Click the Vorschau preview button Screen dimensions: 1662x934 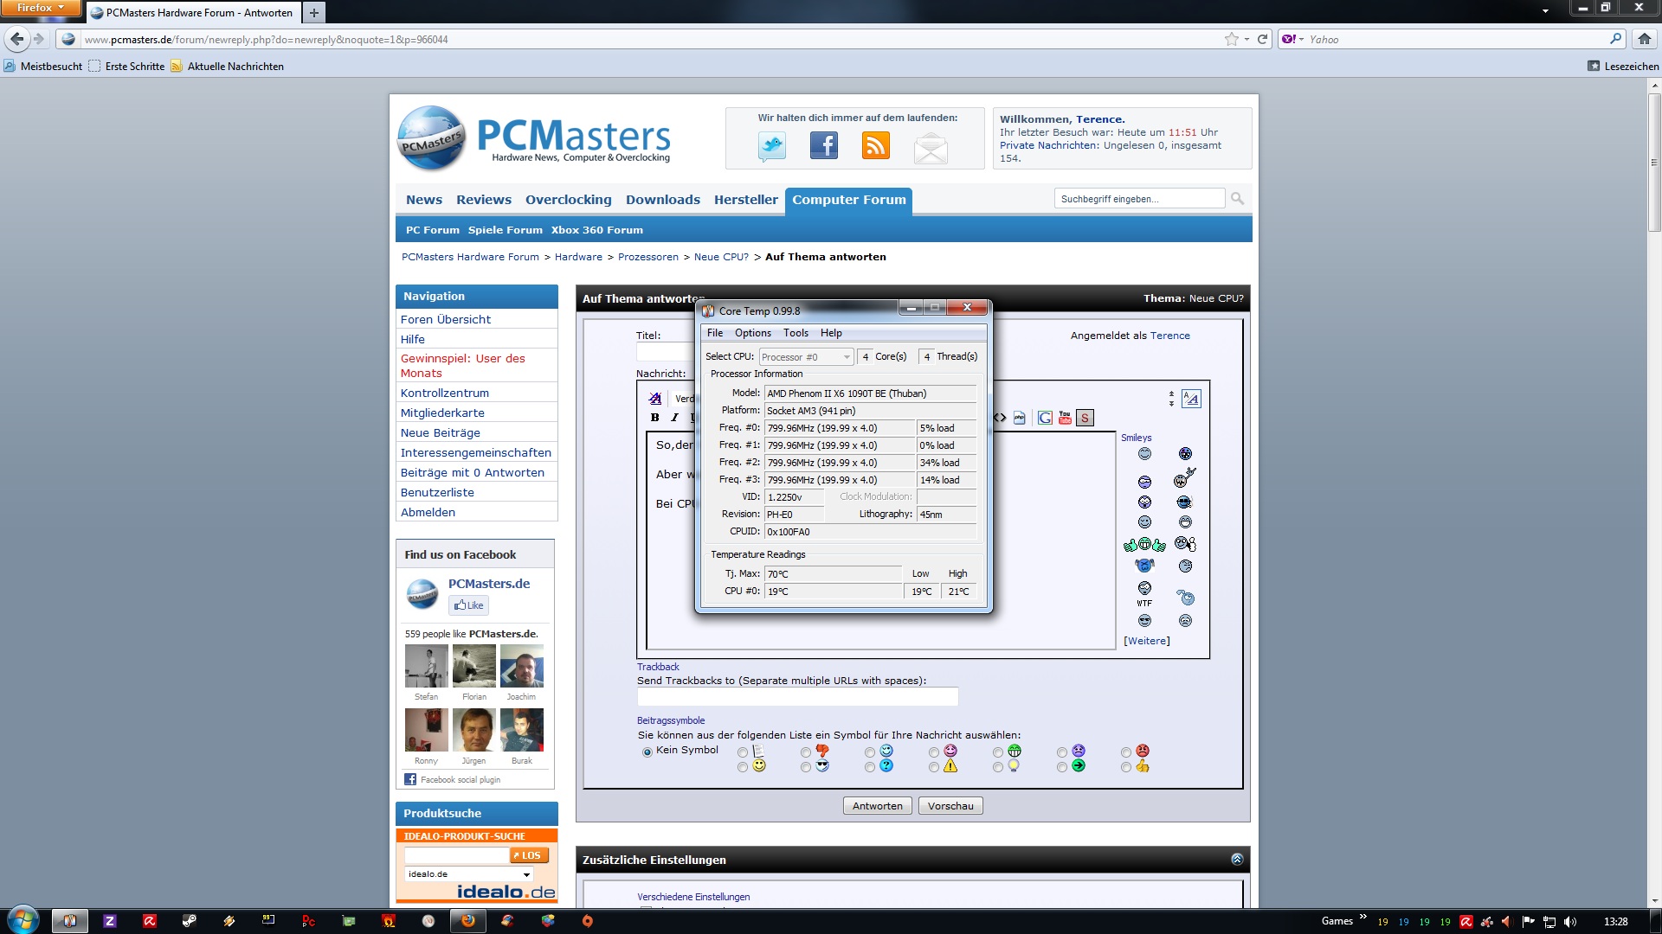coord(950,806)
